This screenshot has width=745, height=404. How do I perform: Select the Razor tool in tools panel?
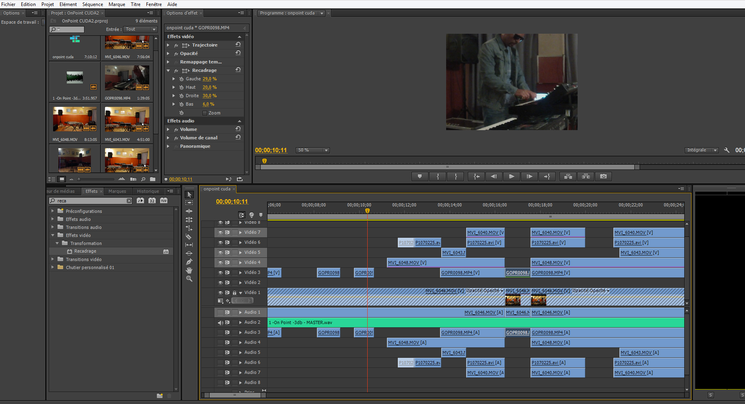(189, 237)
